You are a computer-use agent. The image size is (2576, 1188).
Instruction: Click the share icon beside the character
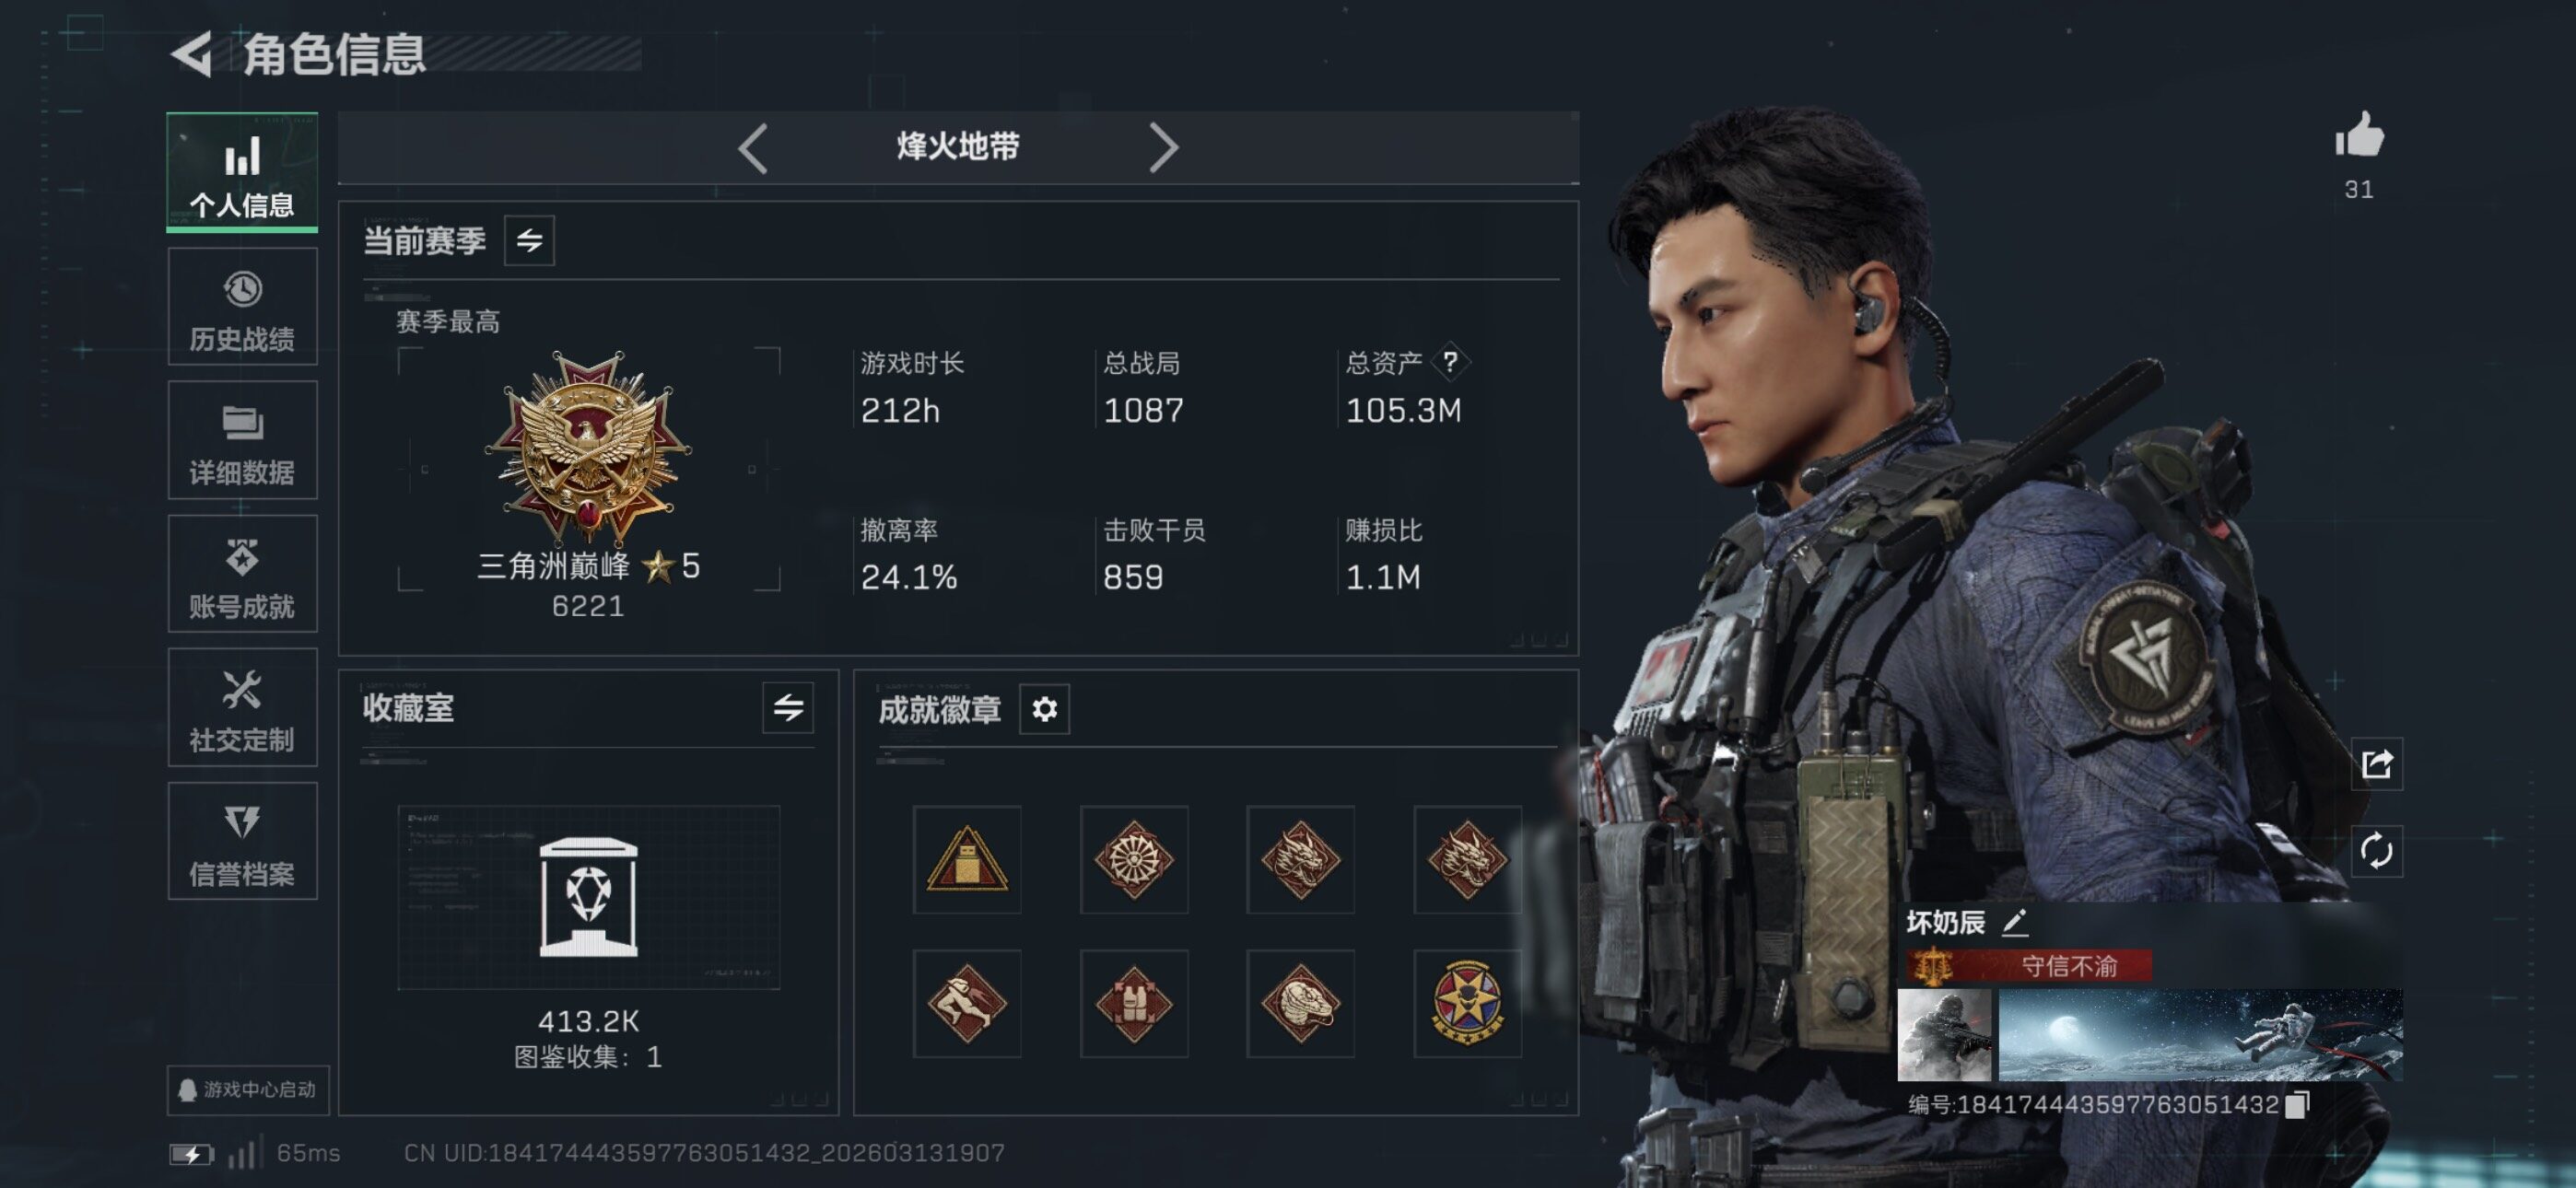coord(2376,765)
